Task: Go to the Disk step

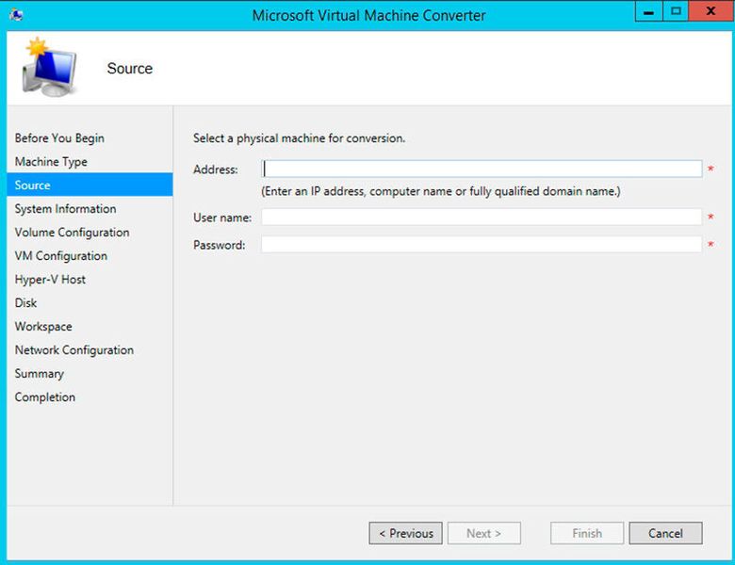Action: 25,302
